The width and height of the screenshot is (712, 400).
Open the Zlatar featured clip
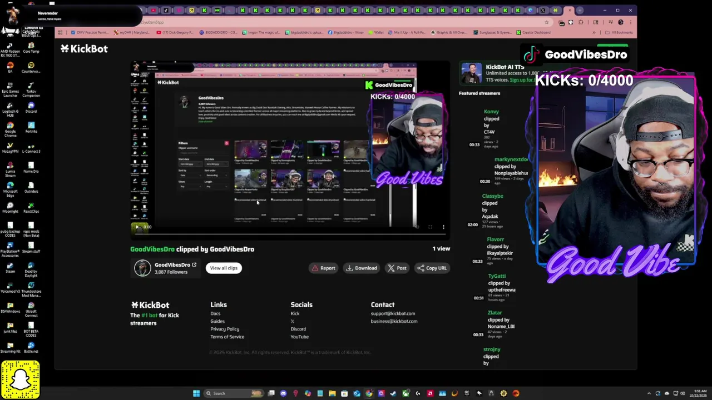pos(495,313)
